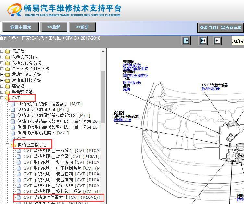Viewport: 244px width, 204px height.
Task: Open CVT 系统说明 液压控制 document
Action: click(62, 174)
